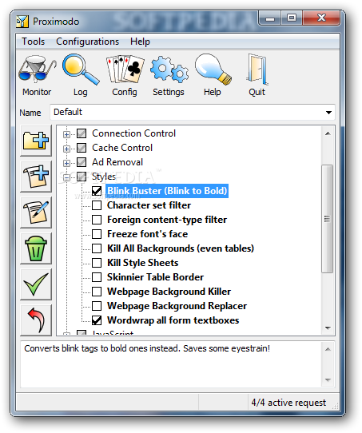The width and height of the screenshot is (362, 433).
Task: Expand the Ad Removal tree node
Action: (x=66, y=163)
